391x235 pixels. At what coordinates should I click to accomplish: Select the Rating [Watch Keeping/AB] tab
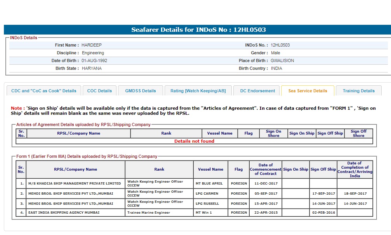[198, 91]
